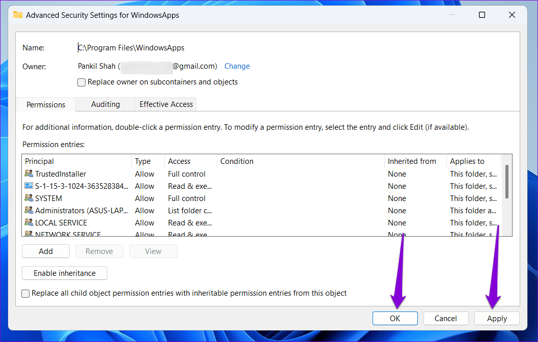Click 'This folder a...' in Administrators row
This screenshot has height=342, width=538.
point(473,211)
